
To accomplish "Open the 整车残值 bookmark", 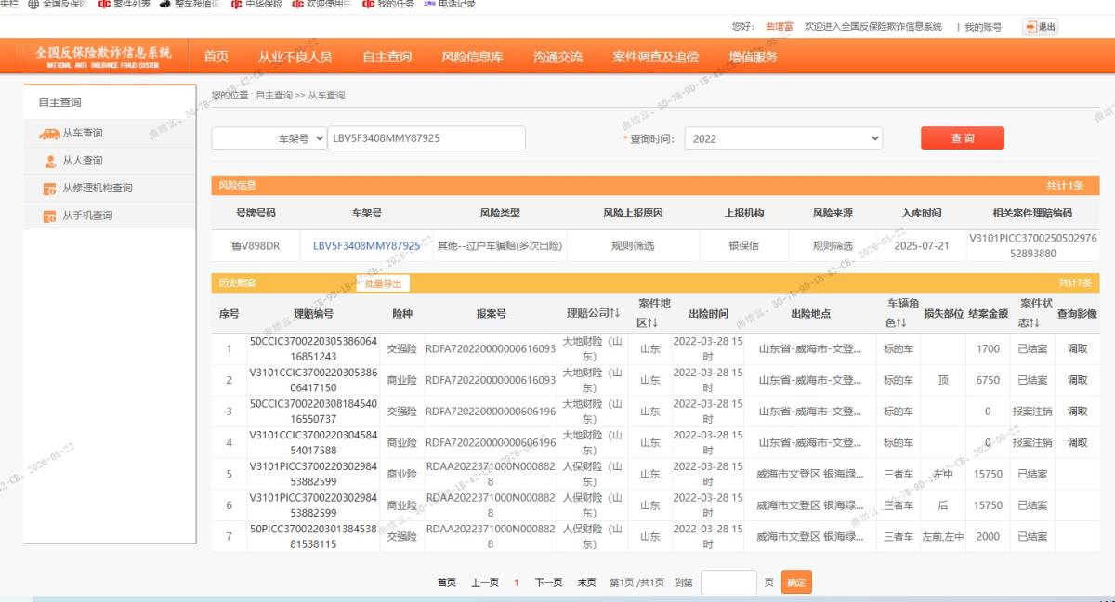I will pyautogui.click(x=190, y=4).
